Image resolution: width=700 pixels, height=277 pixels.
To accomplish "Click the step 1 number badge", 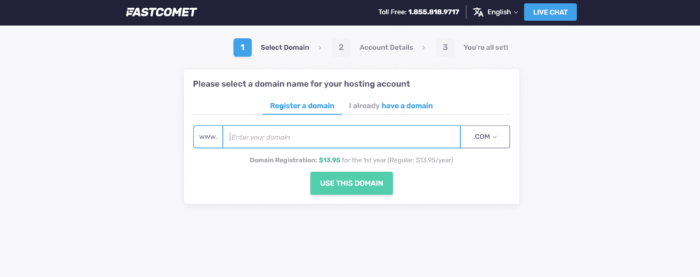I will (242, 48).
